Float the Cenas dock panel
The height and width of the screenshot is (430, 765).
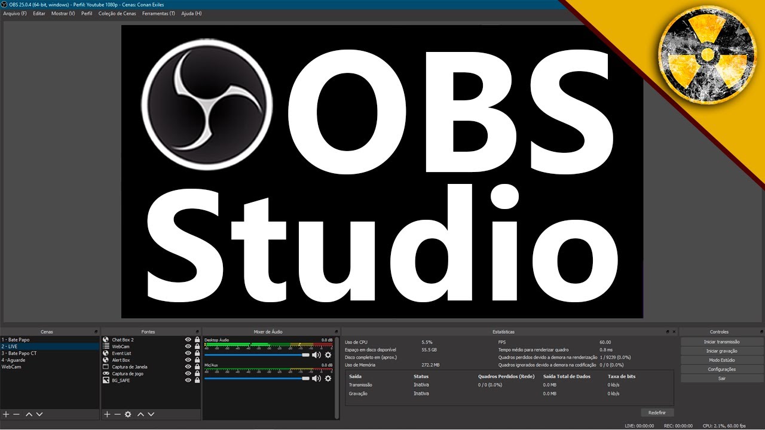pos(96,331)
